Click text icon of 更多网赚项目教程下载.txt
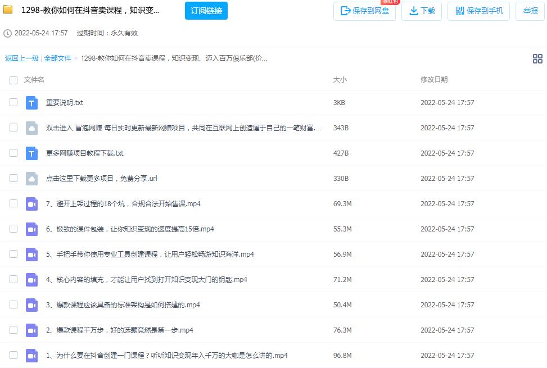The height and width of the screenshot is (368, 547). 31,153
